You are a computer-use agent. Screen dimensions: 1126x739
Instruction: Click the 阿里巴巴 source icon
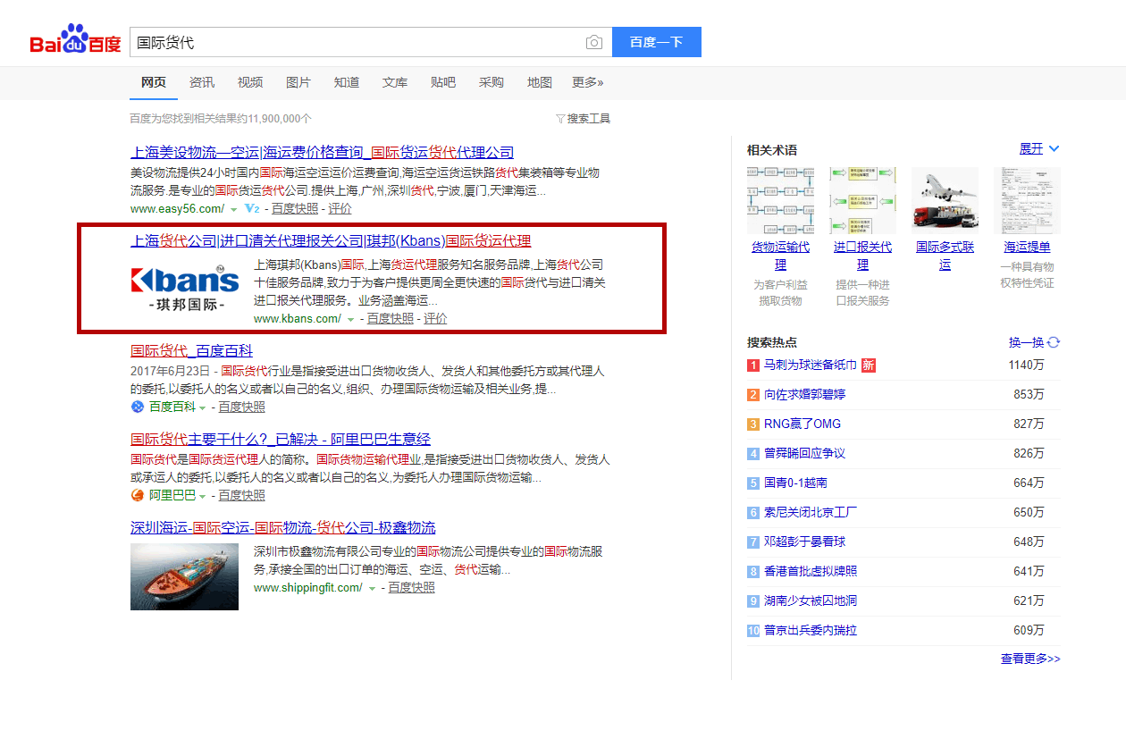[138, 495]
